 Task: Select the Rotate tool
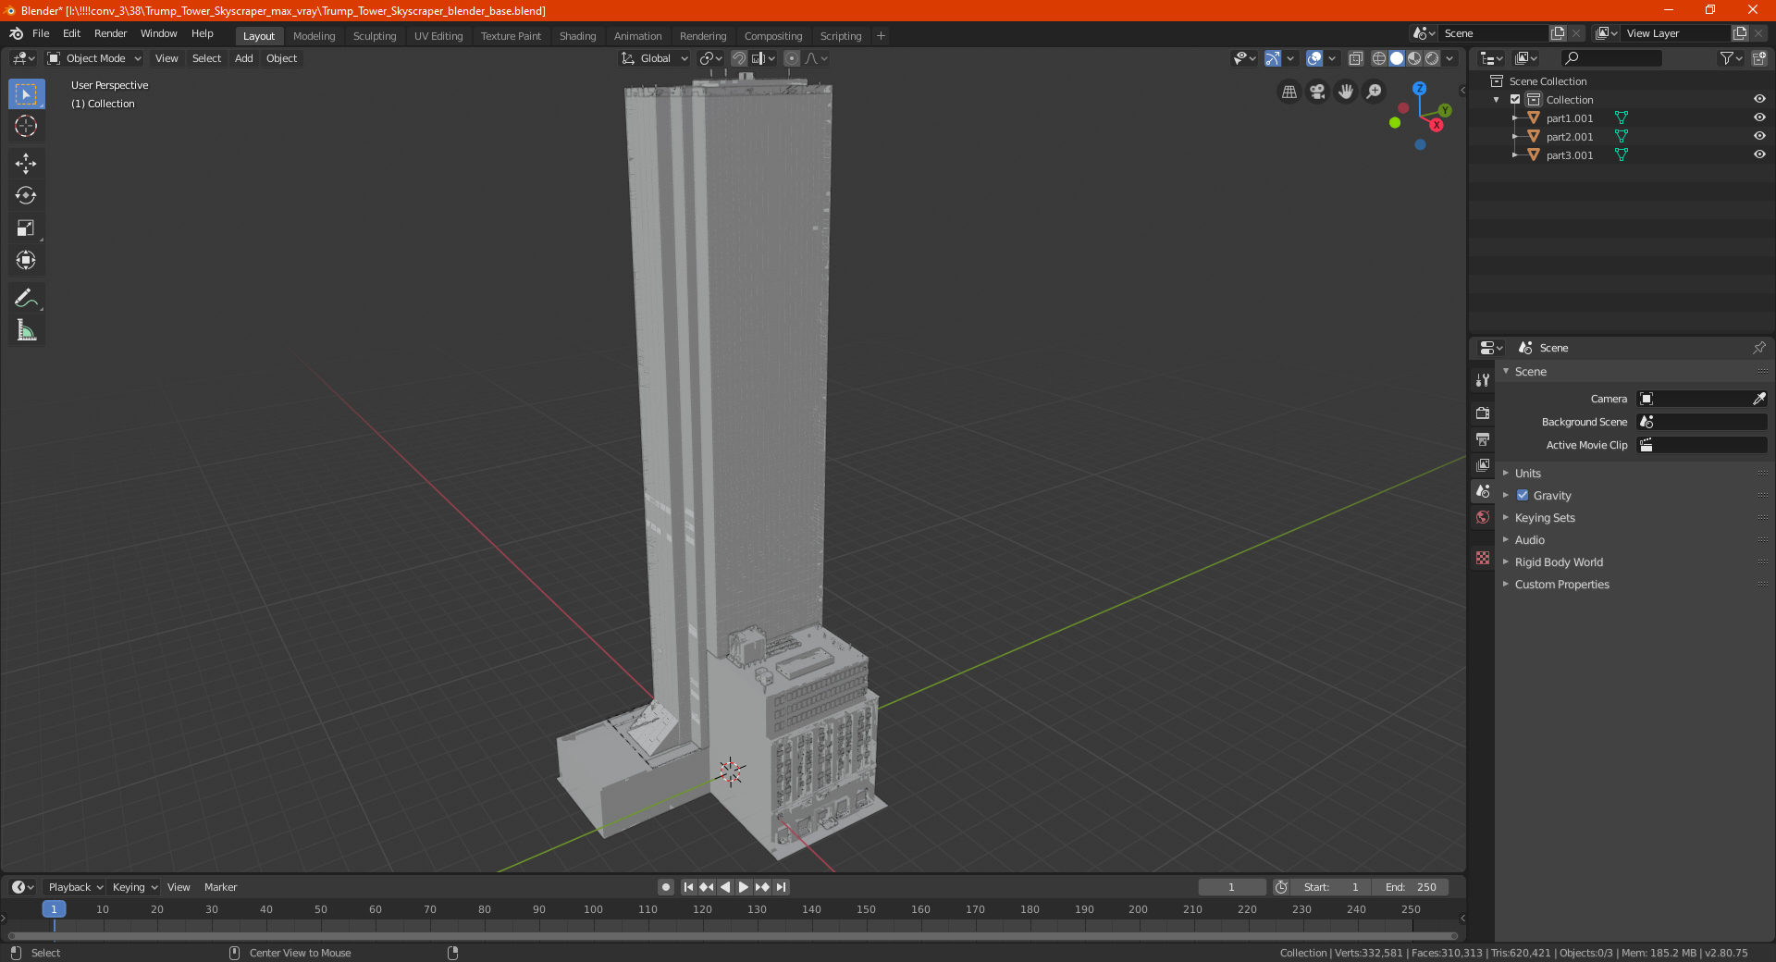(26, 196)
